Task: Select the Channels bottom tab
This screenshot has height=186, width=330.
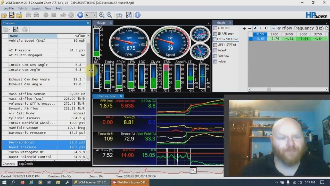Action: 9,164
